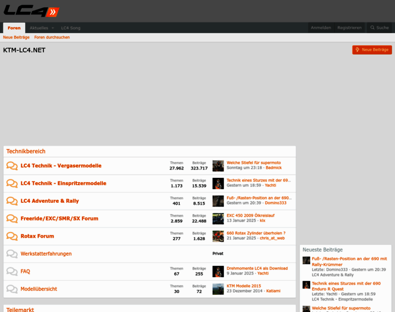Viewport: 395px width, 312px height.
Task: Open Drehmomente LC4 als Download thread
Action: tap(257, 268)
